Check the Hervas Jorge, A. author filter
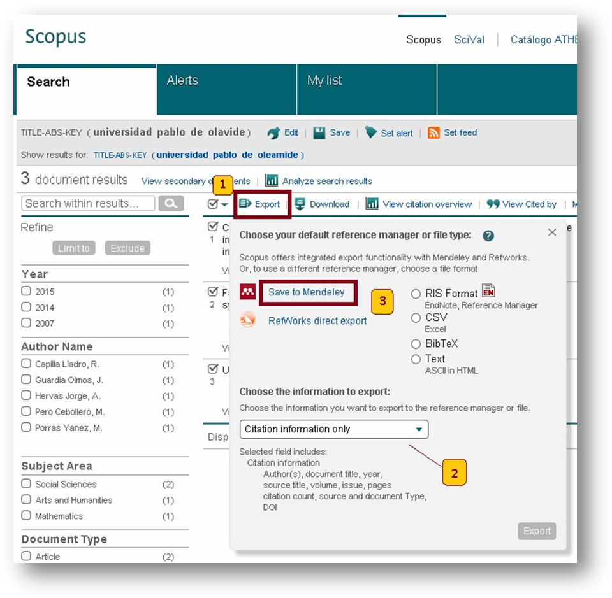612x598 pixels. pos(26,395)
